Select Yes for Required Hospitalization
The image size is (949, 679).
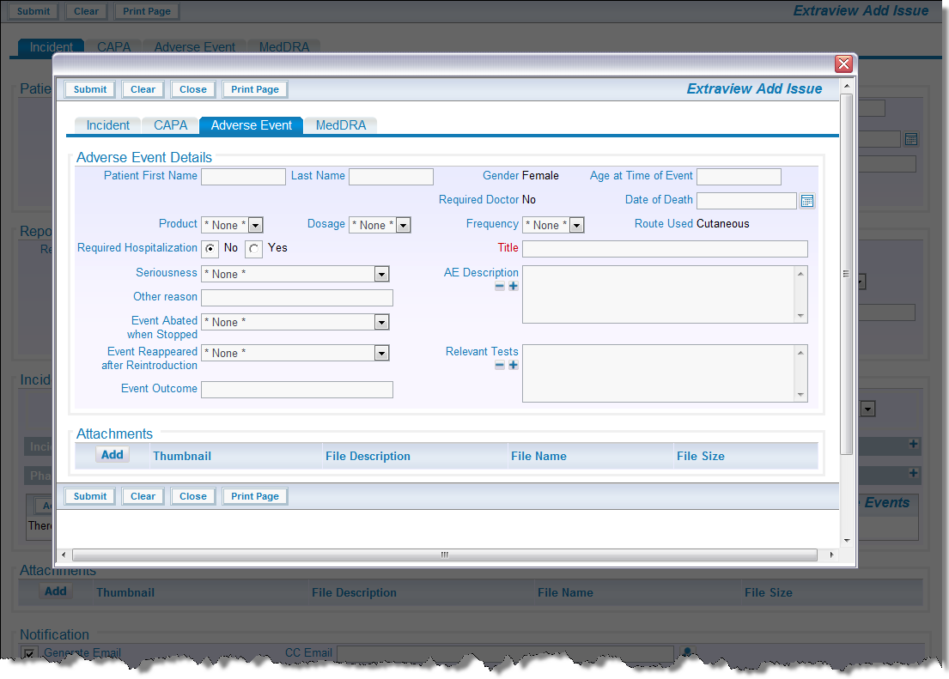coord(253,249)
